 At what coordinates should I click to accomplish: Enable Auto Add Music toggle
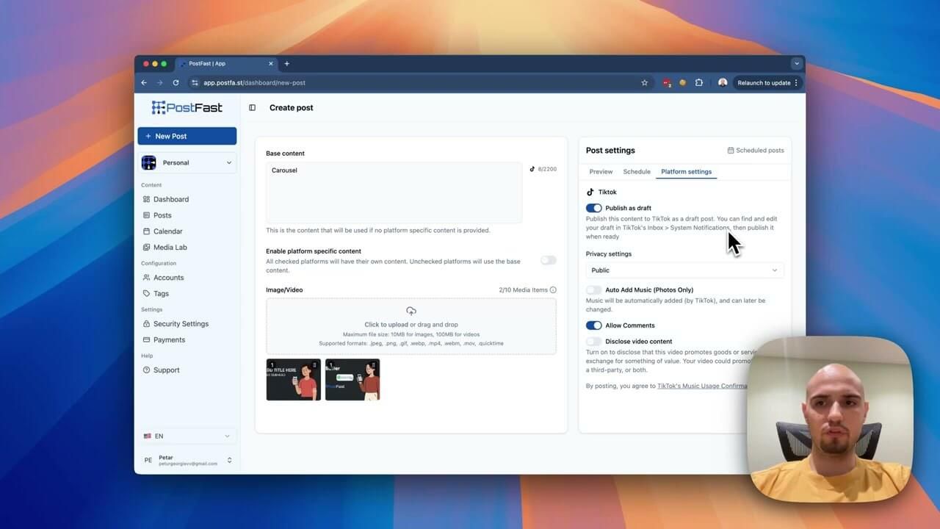coord(593,290)
